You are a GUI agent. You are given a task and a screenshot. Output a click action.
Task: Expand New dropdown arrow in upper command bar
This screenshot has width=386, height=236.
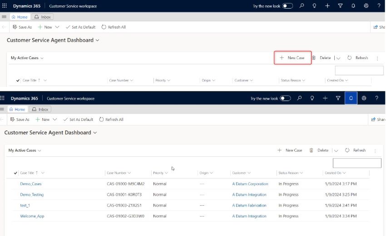(57, 27)
